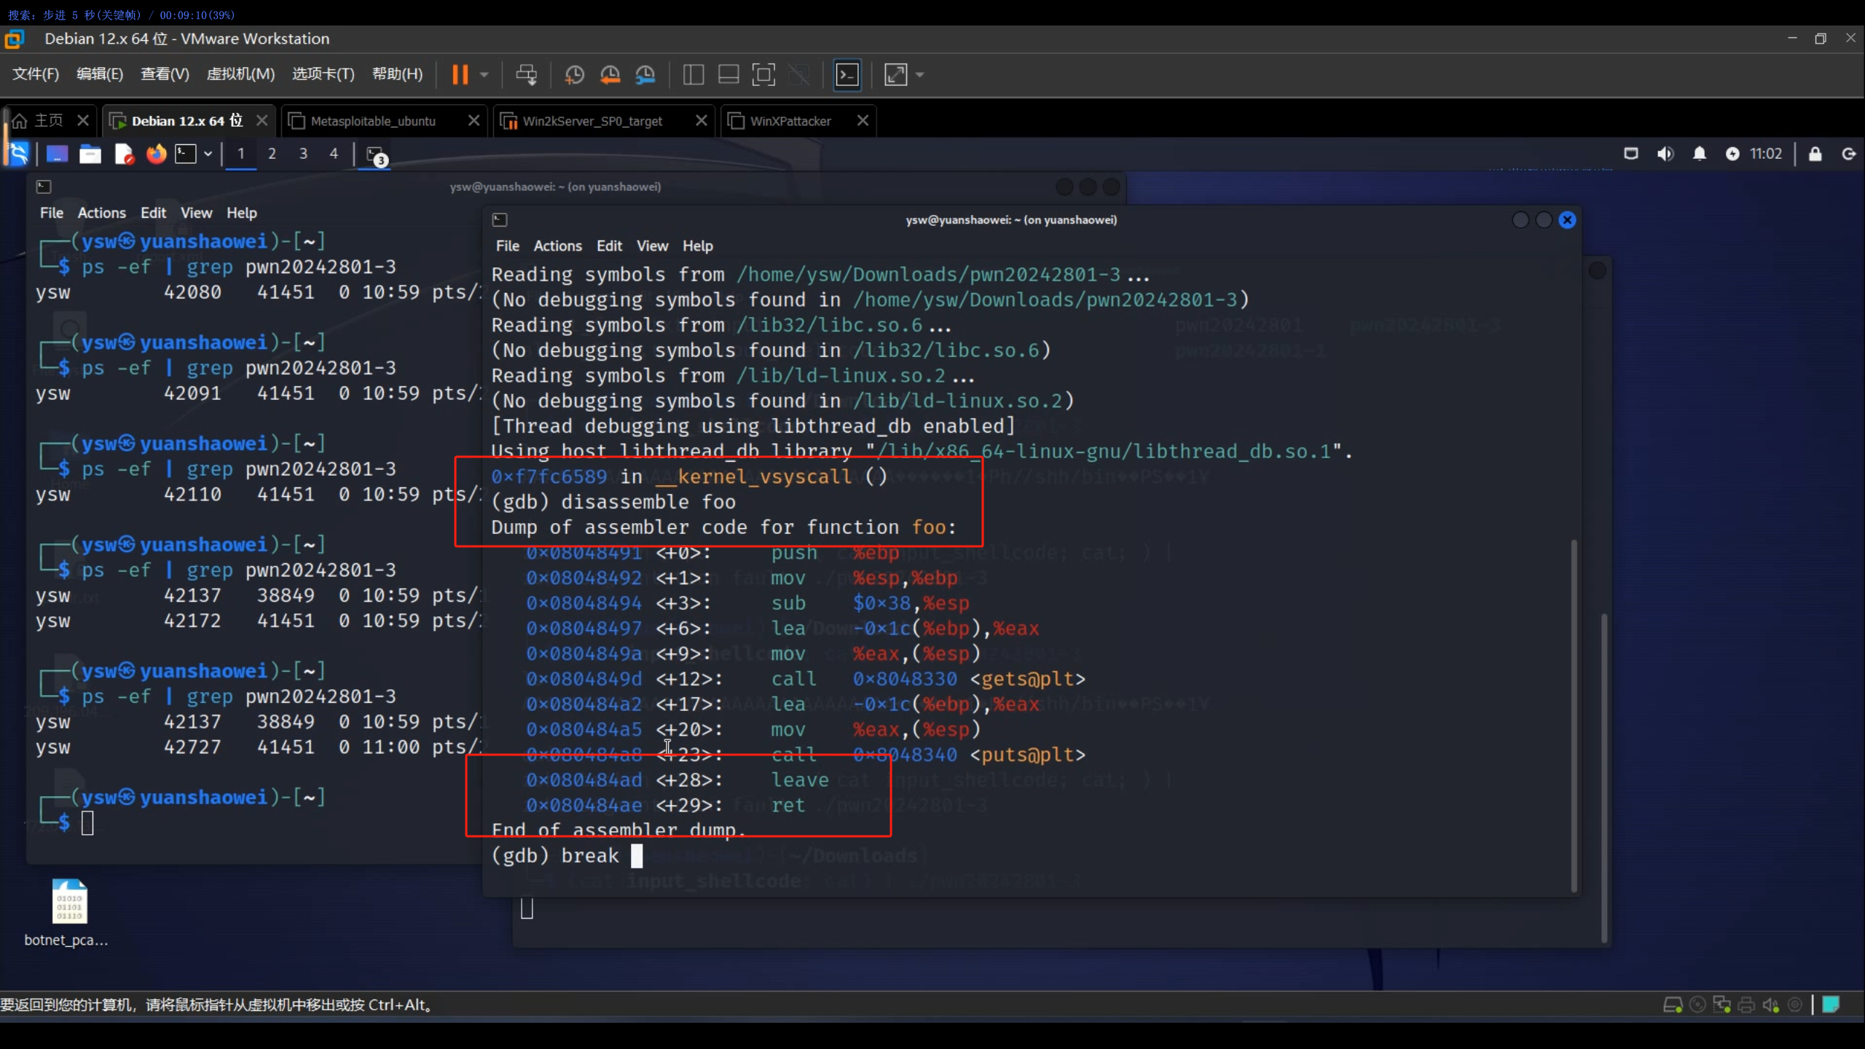Open Actions menu in the front terminal
This screenshot has height=1049, width=1865.
pyautogui.click(x=557, y=246)
